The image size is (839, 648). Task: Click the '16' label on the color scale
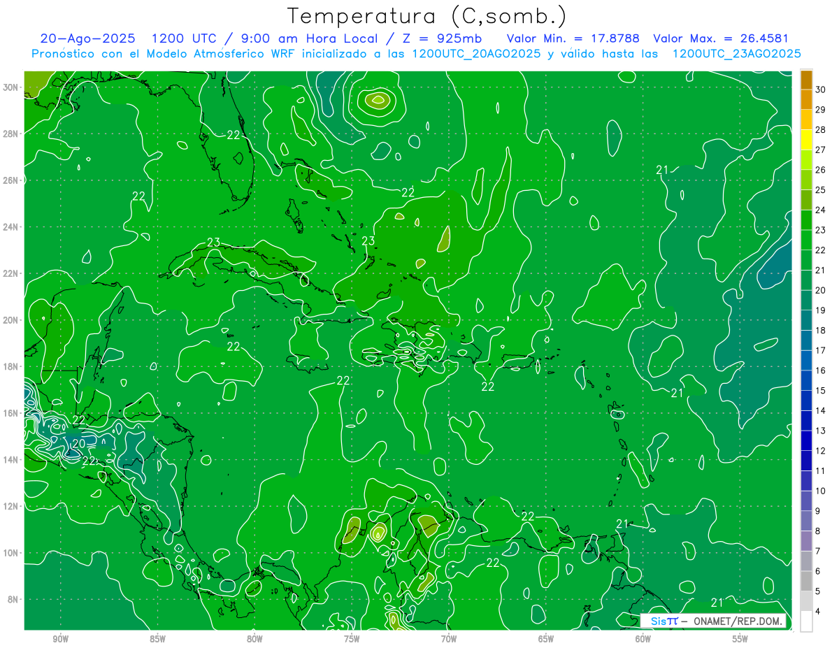tap(820, 370)
